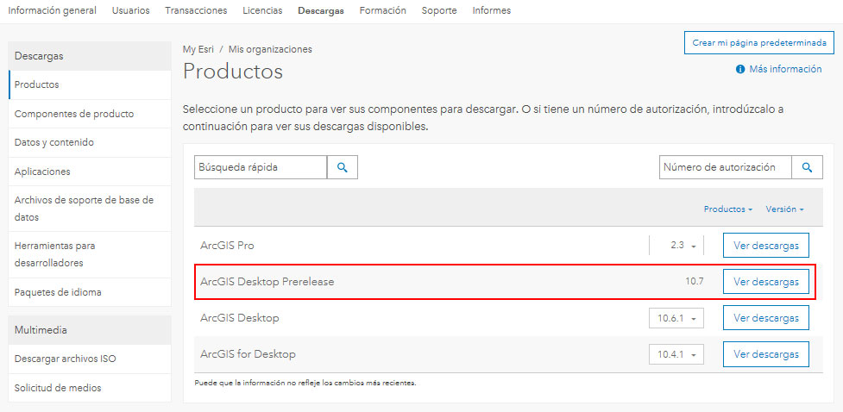Switch to the Transacciones tab
The height and width of the screenshot is (412, 843).
pos(196,10)
